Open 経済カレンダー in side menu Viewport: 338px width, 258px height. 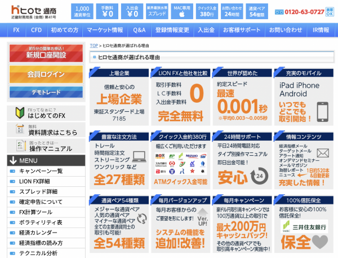tap(46, 233)
